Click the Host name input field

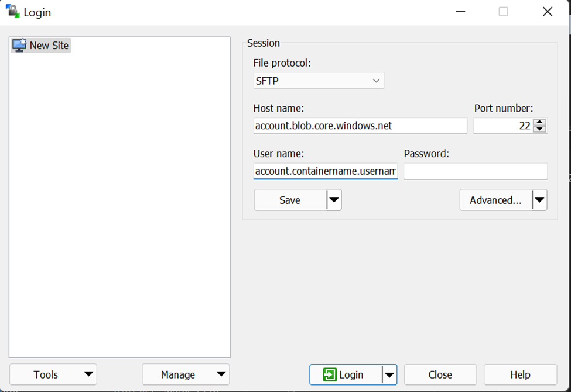pyautogui.click(x=360, y=126)
